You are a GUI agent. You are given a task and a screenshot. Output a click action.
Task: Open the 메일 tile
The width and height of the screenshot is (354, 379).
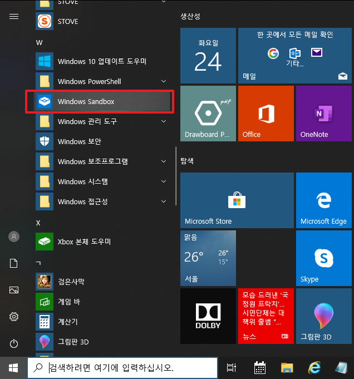coord(295,56)
